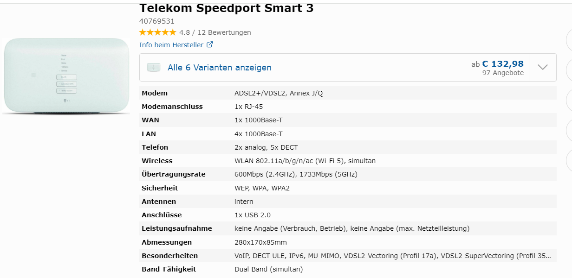Click the small router icon in variants bar
The image size is (572, 278).
pos(154,68)
